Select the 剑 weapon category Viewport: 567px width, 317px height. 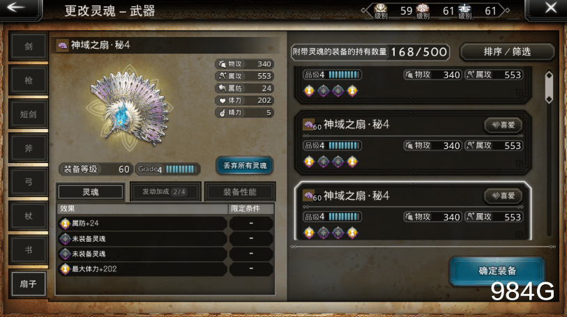[28, 46]
